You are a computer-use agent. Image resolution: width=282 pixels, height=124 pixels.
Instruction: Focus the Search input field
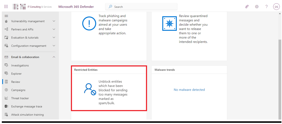[141, 7]
